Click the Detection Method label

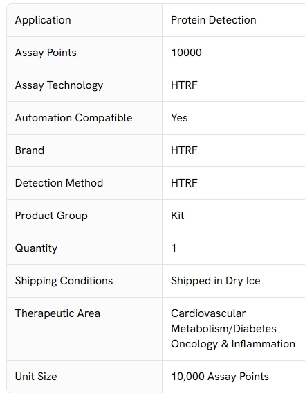[x=59, y=183]
